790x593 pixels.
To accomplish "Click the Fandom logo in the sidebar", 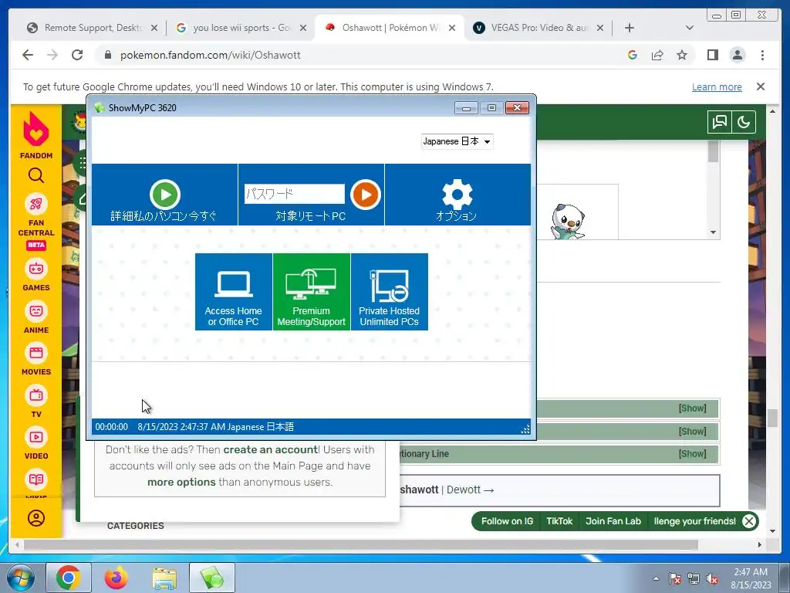I will 36,135.
